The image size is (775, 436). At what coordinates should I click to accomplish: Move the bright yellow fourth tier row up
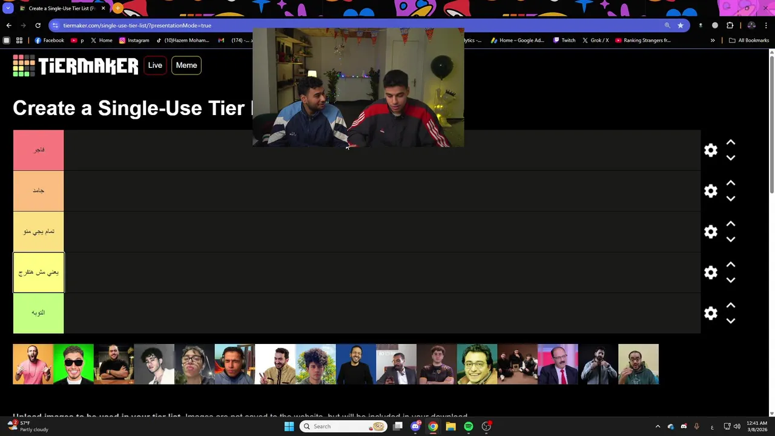click(731, 265)
